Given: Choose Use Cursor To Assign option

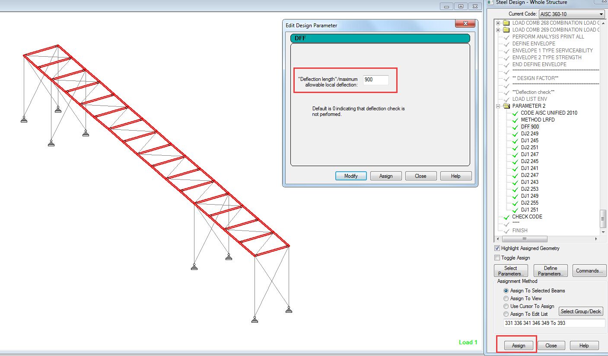Looking at the screenshot, I should click(506, 306).
